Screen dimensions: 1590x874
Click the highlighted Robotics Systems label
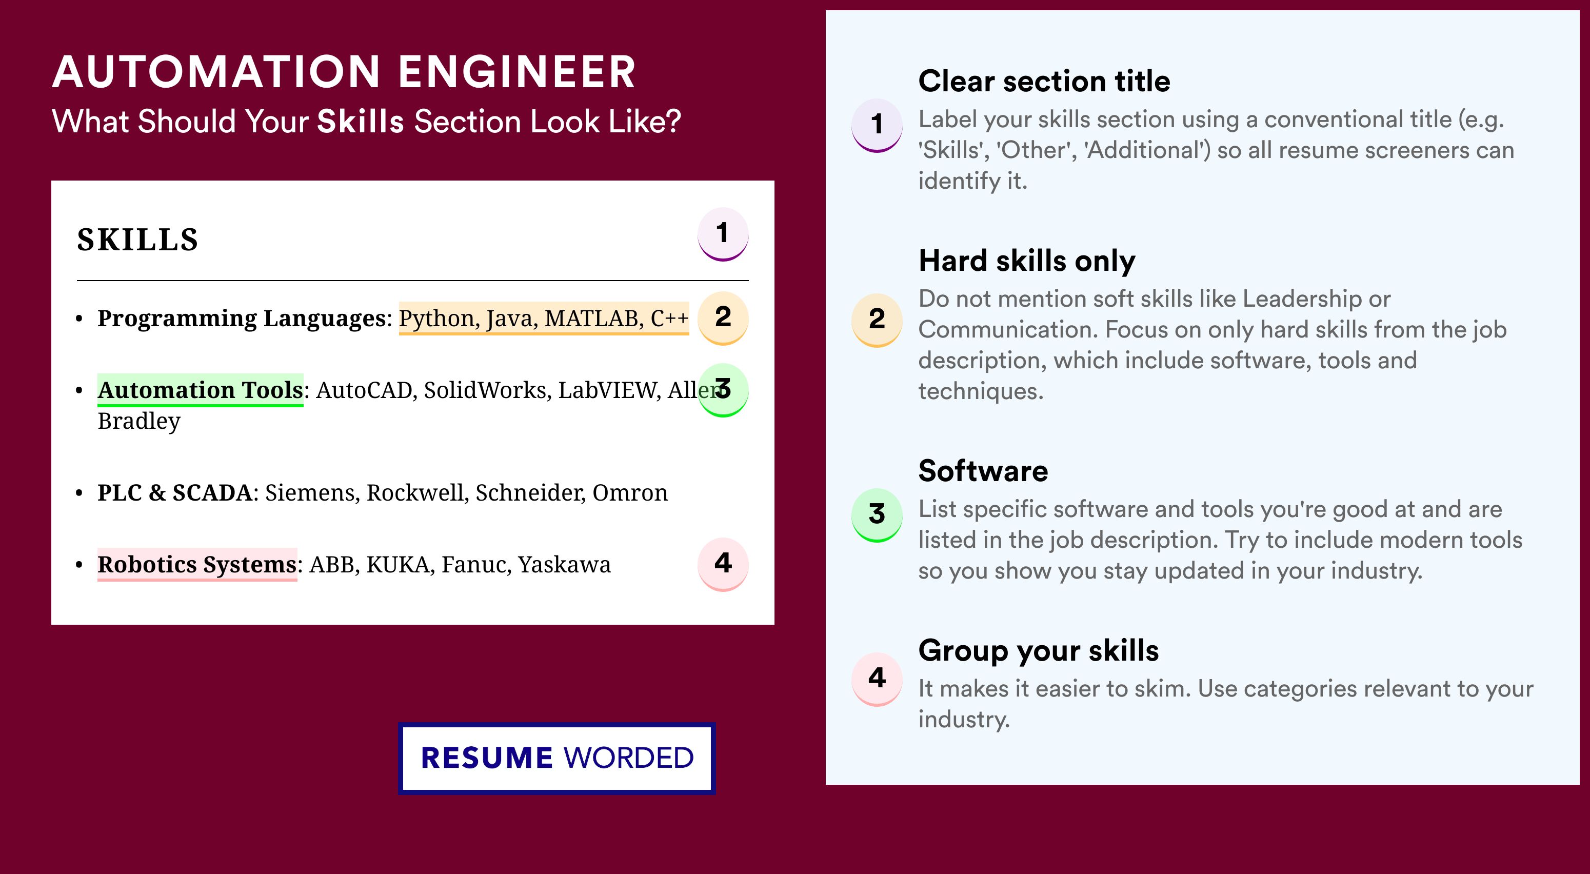[197, 564]
